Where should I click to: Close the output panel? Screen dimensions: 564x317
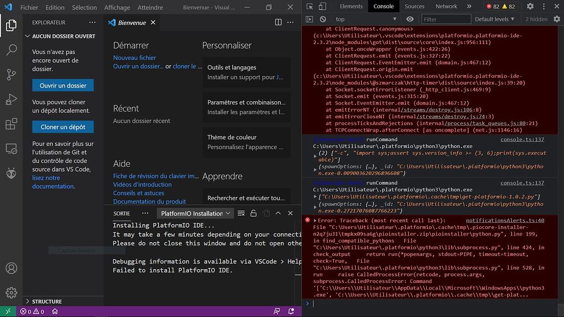coord(290,213)
